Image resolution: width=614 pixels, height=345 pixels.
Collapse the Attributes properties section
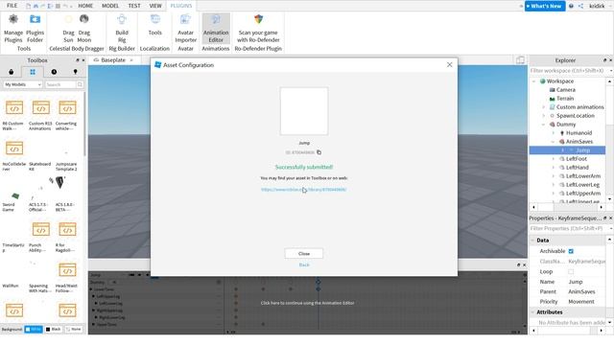(x=532, y=312)
